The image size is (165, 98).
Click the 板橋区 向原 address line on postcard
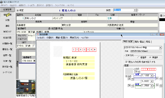pos(79,58)
